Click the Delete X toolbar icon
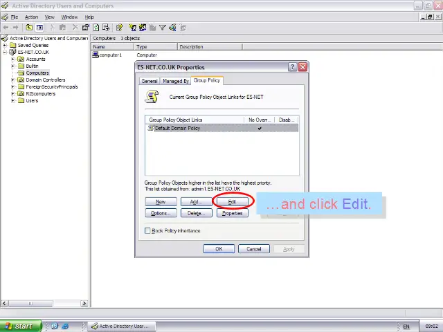 (75, 28)
